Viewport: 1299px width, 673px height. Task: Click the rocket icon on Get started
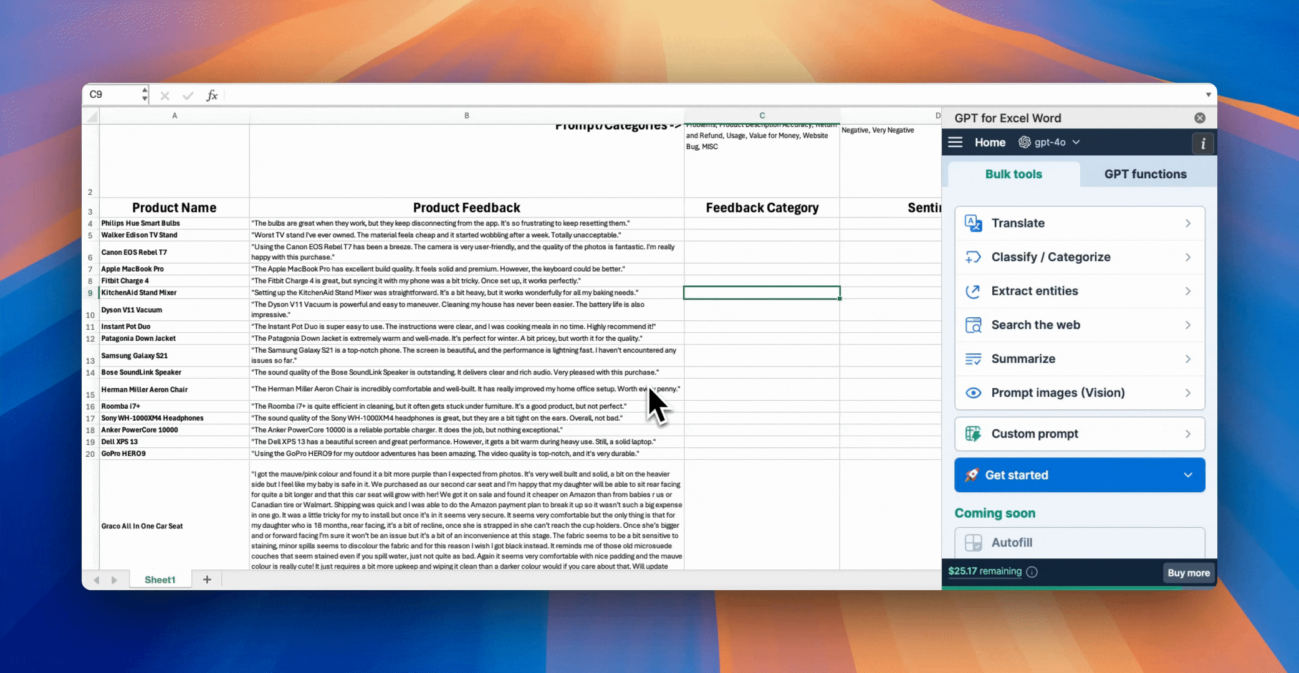[971, 475]
